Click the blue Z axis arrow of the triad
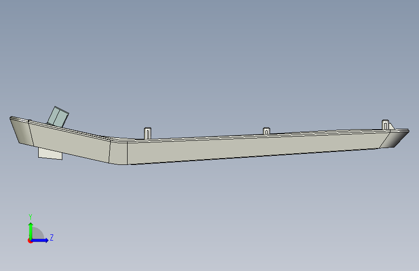 coord(40,240)
